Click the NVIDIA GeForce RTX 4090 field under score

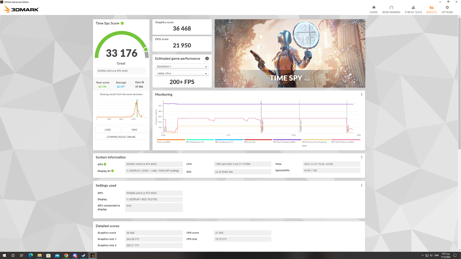coord(121,71)
